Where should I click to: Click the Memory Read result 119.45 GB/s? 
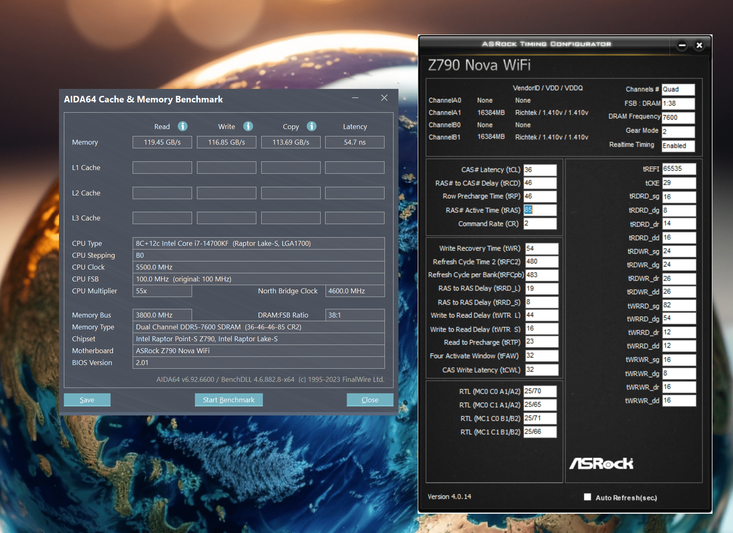pyautogui.click(x=162, y=142)
